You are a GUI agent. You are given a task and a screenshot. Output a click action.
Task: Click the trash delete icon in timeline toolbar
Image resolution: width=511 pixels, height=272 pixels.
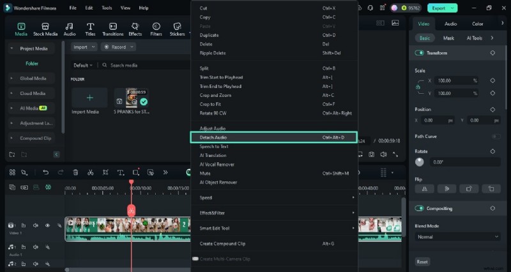pyautogui.click(x=75, y=172)
